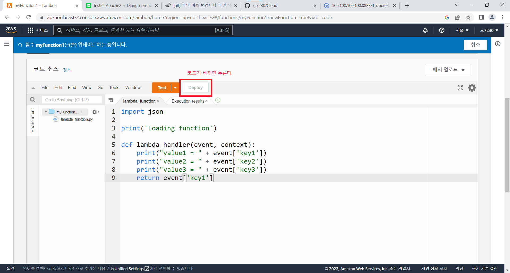
Task: Collapse the myFunction1 folder tree
Action: 46,112
